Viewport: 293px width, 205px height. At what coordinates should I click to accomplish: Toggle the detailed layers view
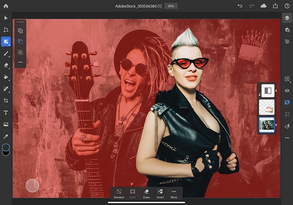coord(287,30)
